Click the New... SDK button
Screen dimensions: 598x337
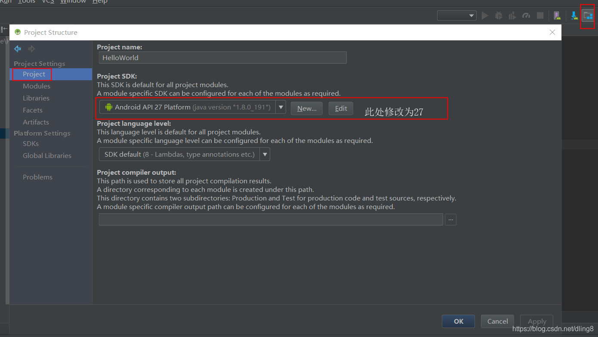[x=307, y=108]
